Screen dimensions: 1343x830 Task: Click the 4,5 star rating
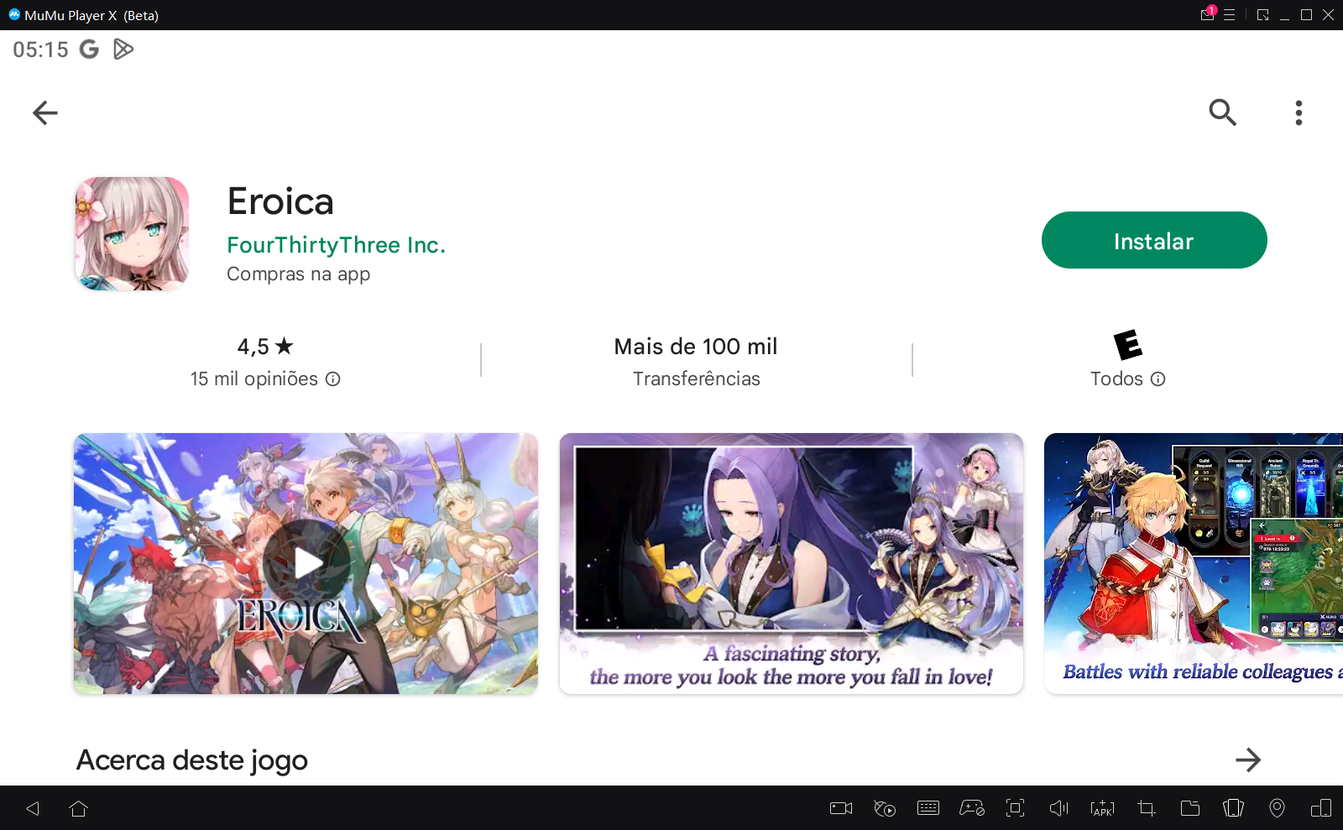click(x=265, y=346)
